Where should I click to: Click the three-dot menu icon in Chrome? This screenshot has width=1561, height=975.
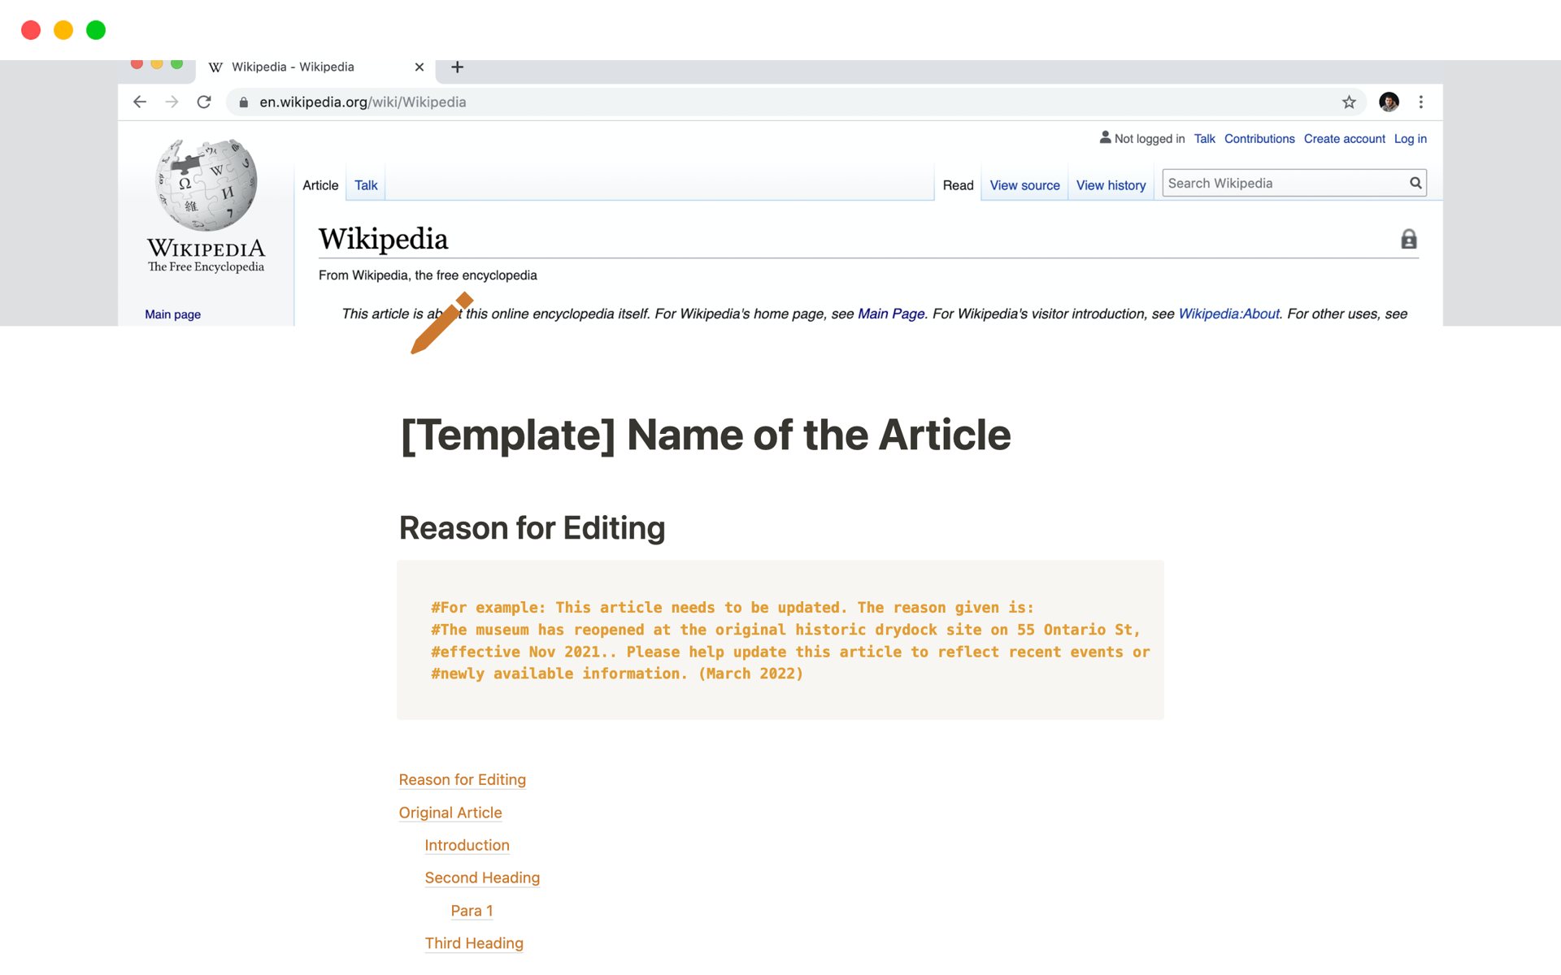[1420, 102]
